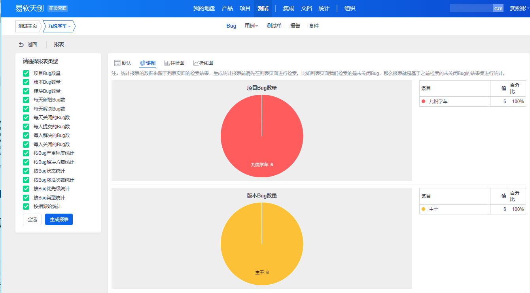This screenshot has height=293, width=530.
Task: Open the 研发界面 interface switcher
Action: point(58,8)
